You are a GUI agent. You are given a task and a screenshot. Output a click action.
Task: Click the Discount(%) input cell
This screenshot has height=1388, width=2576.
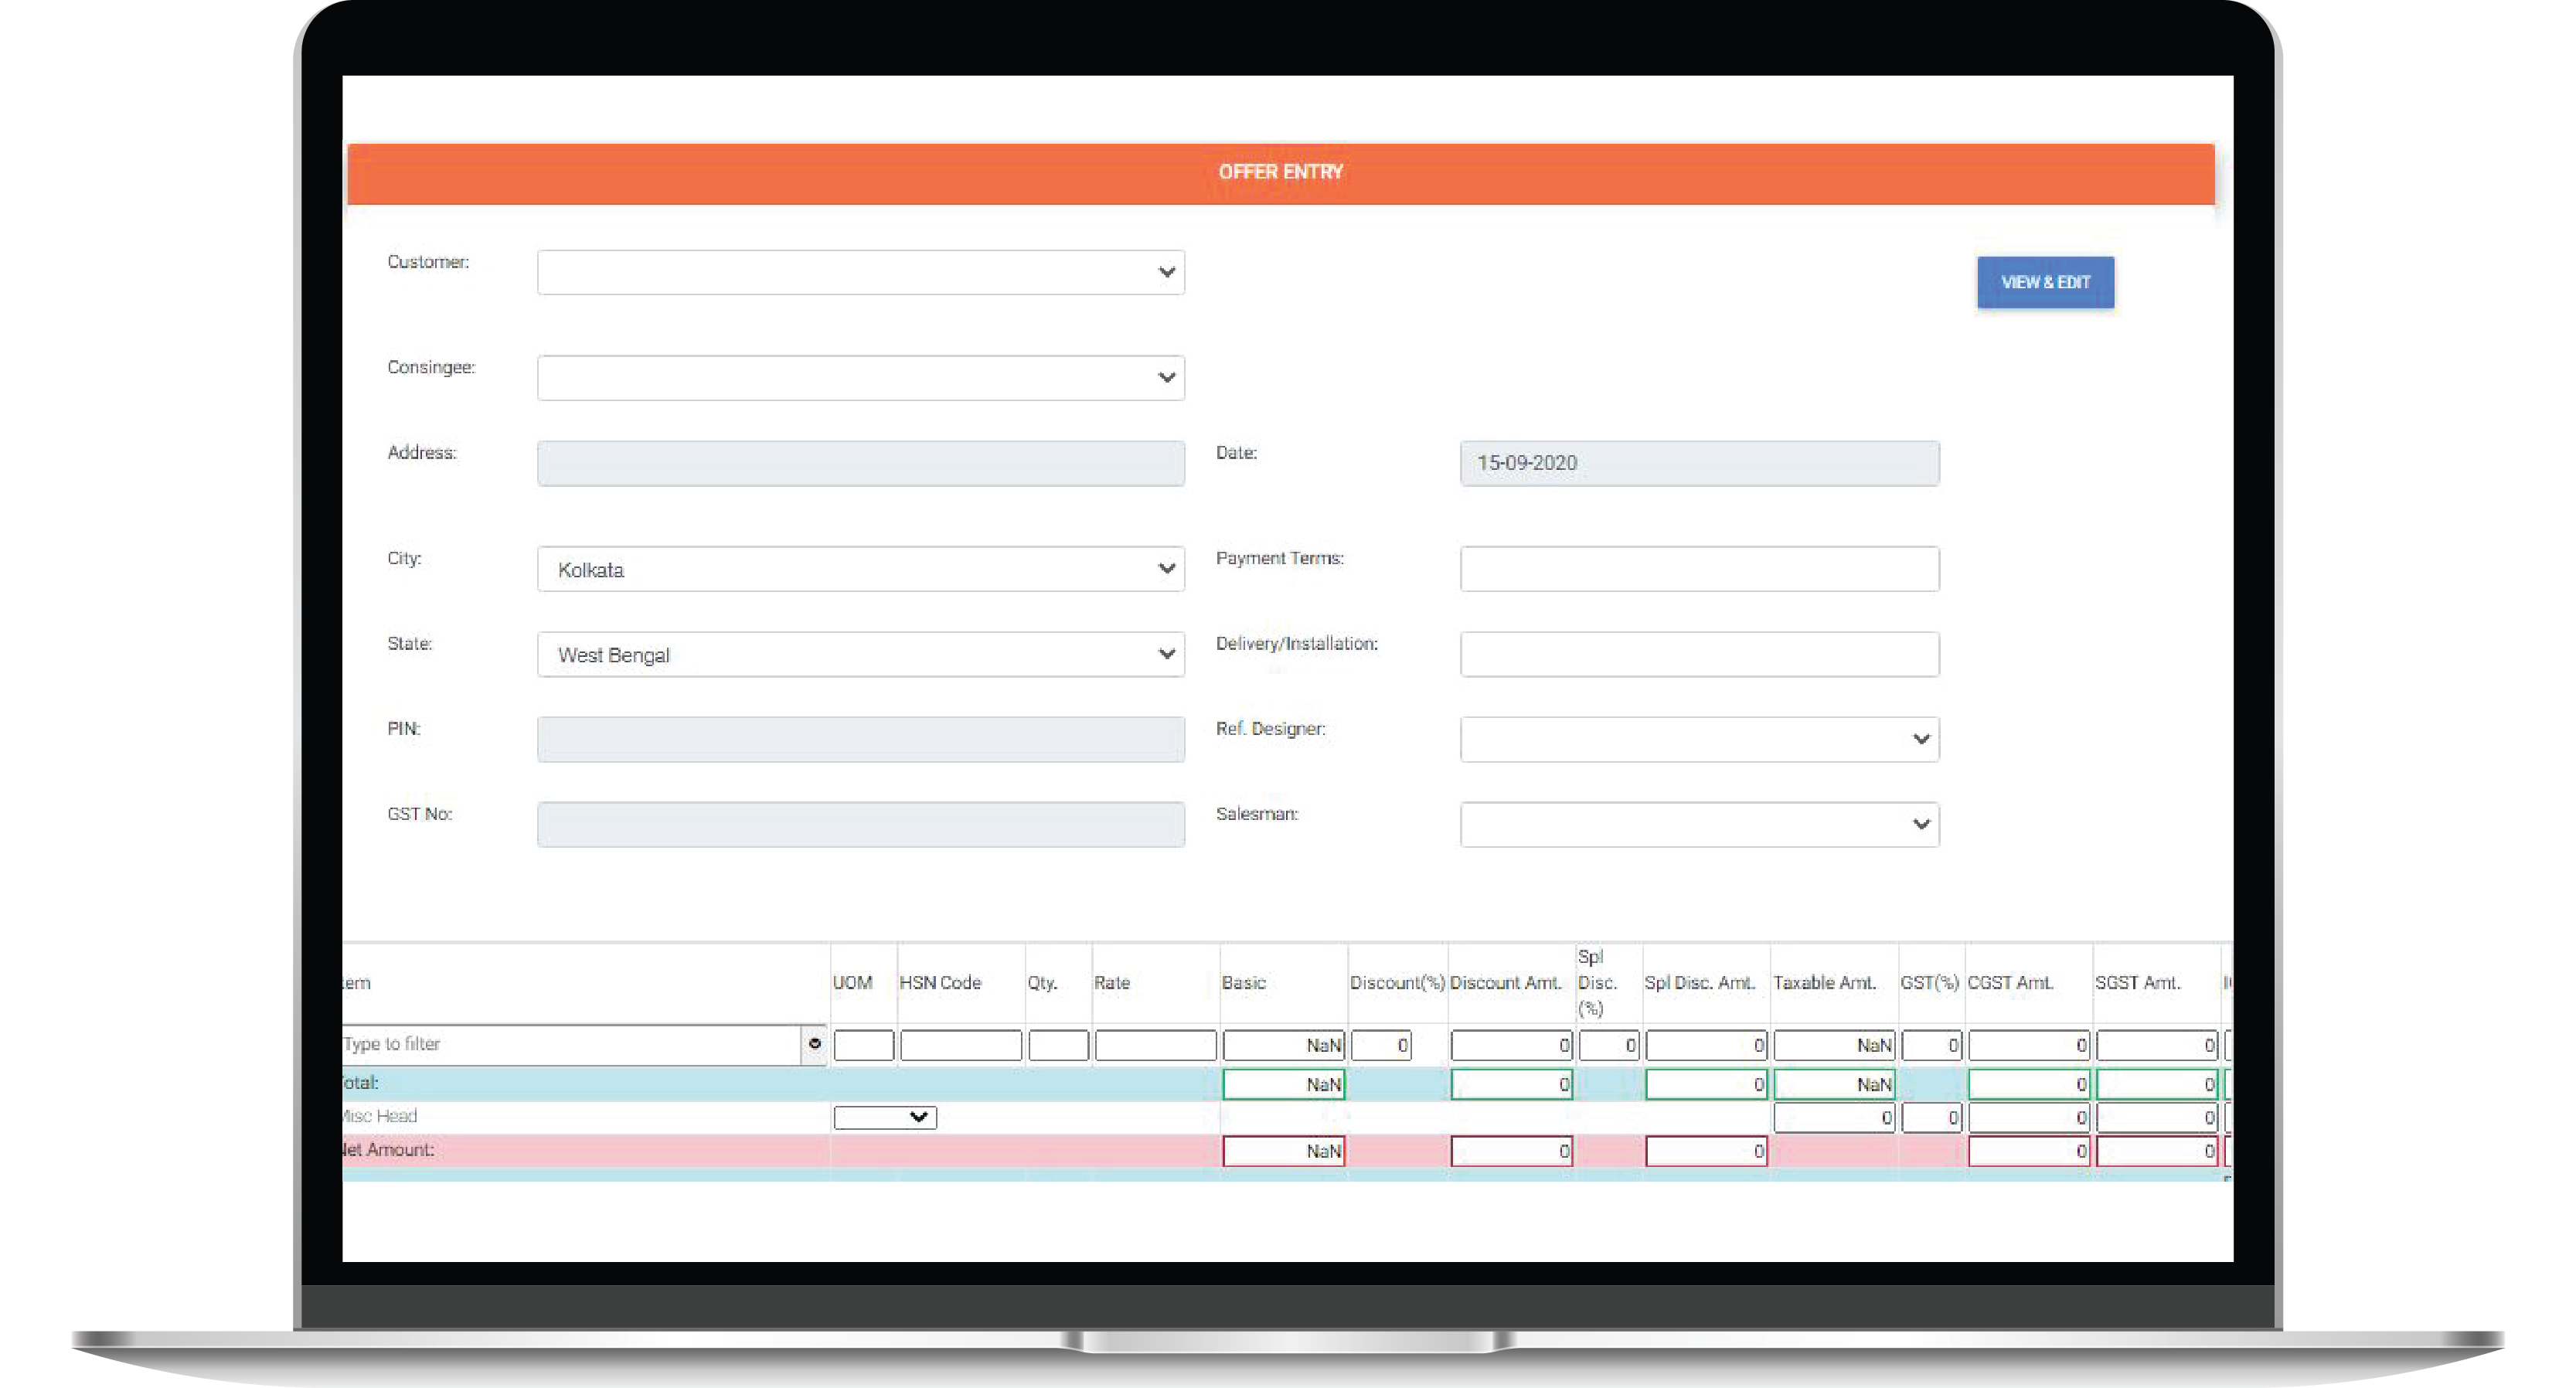1380,1045
